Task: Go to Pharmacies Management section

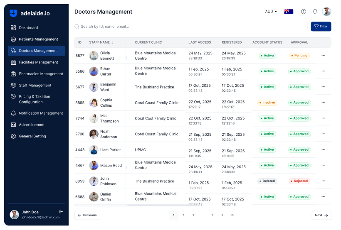Action: pyautogui.click(x=41, y=74)
